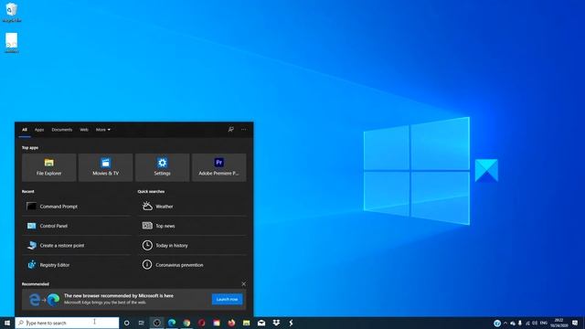The width and height of the screenshot is (585, 329).
Task: Launch Adobe Premiere Pro from Top apps
Action: pos(219,167)
